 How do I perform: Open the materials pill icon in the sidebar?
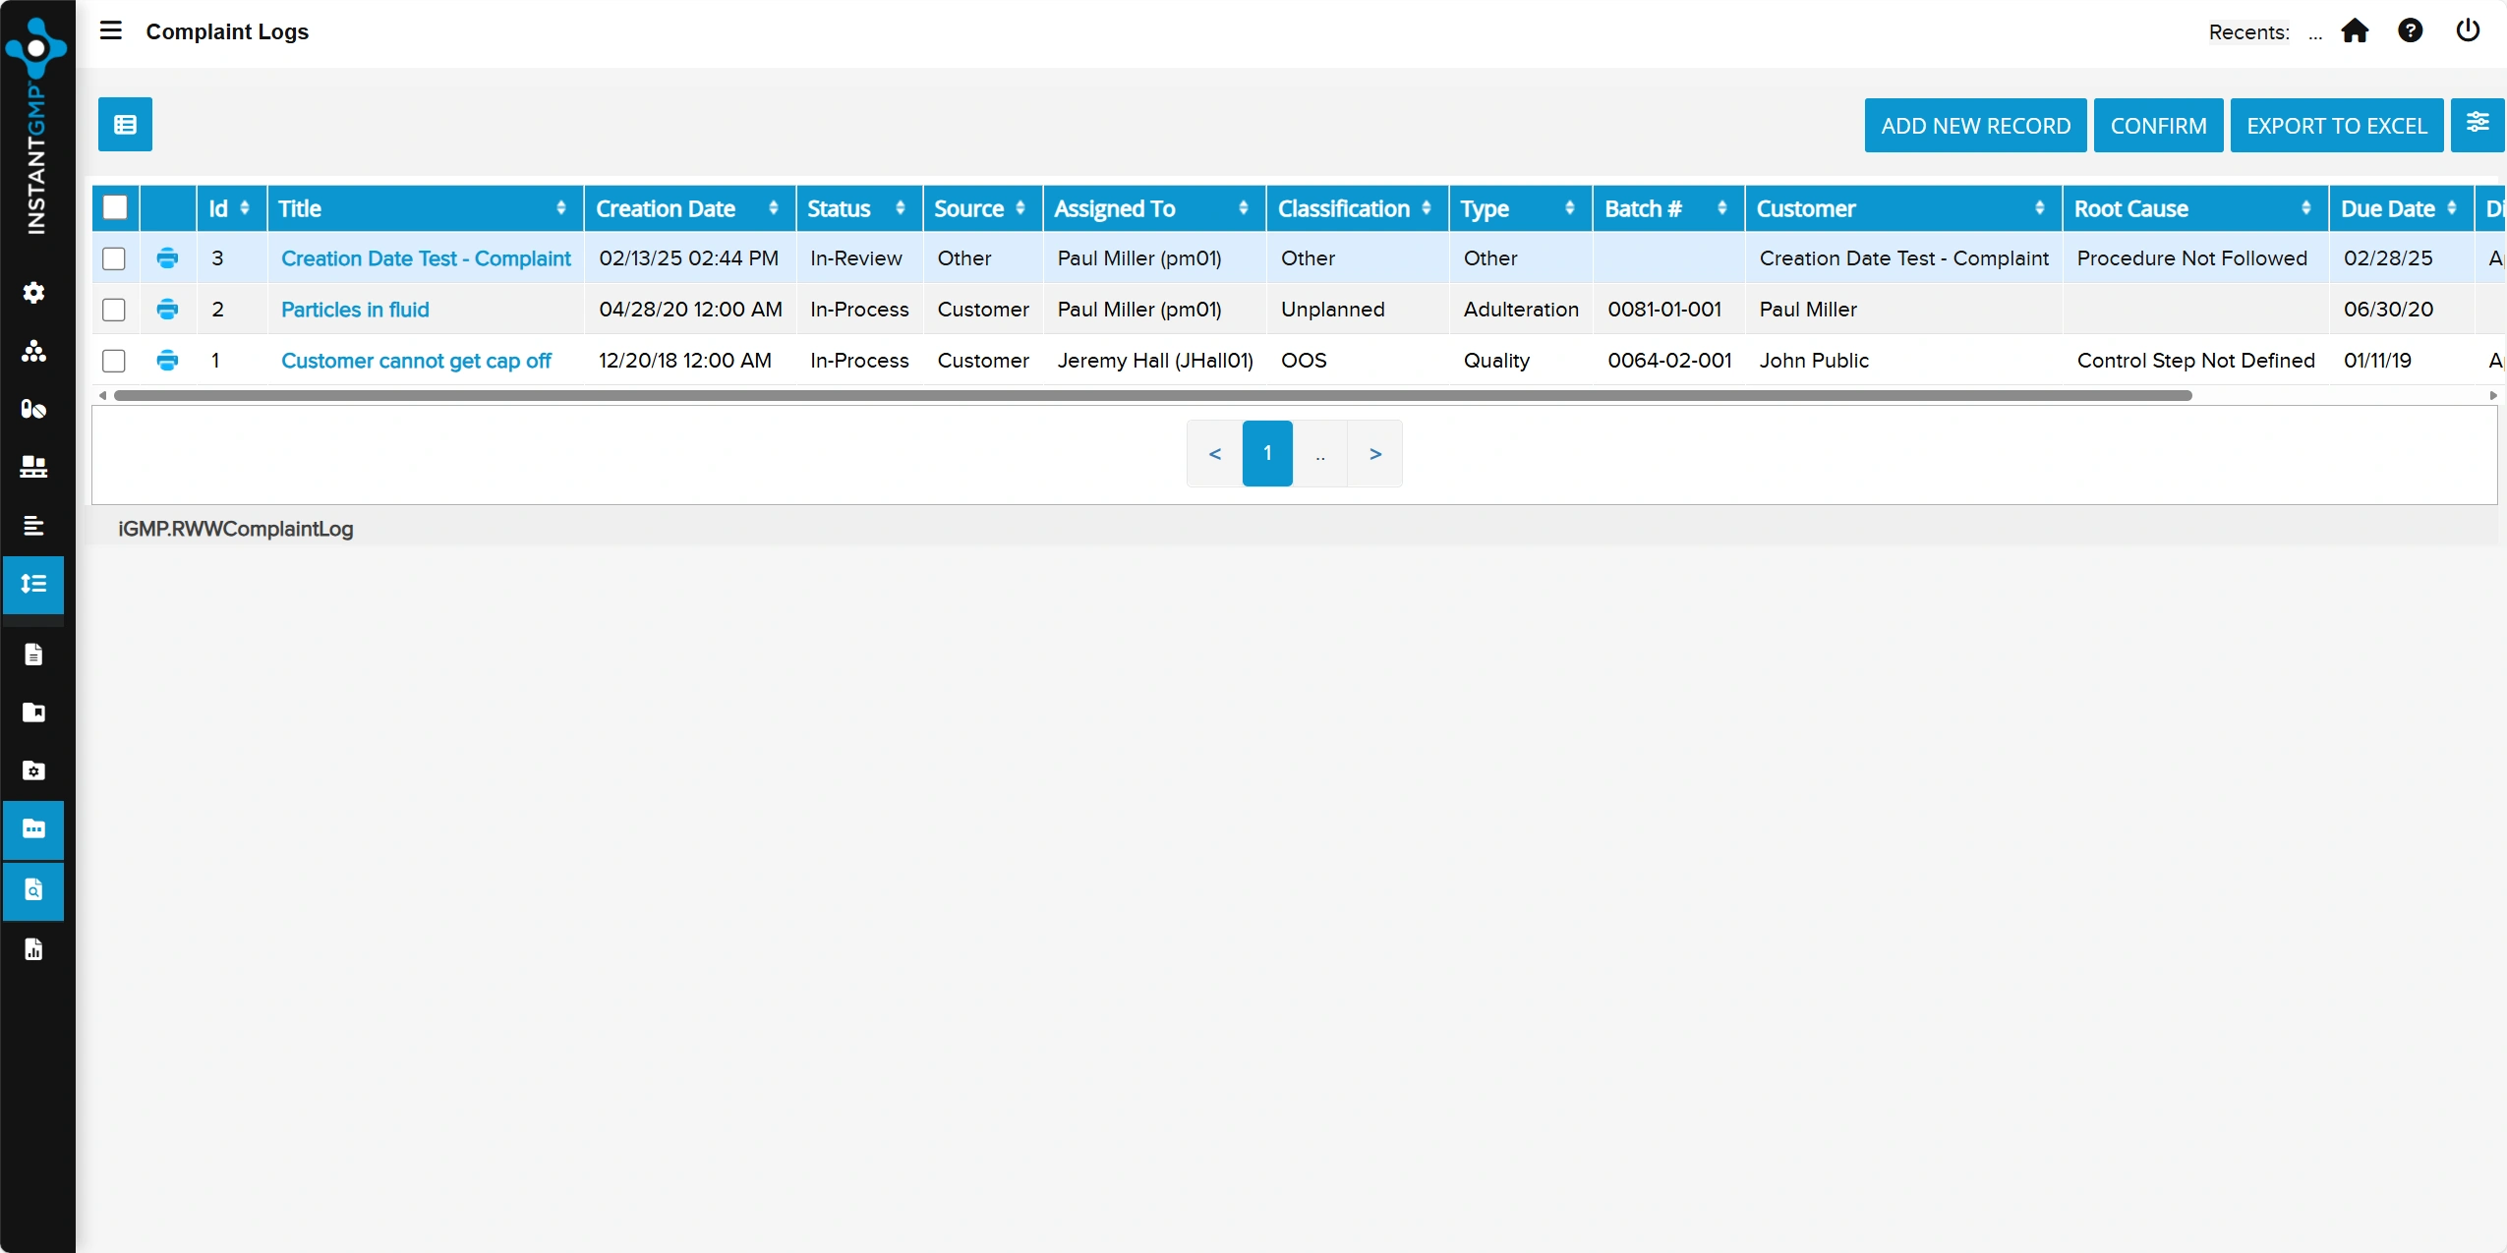click(35, 408)
